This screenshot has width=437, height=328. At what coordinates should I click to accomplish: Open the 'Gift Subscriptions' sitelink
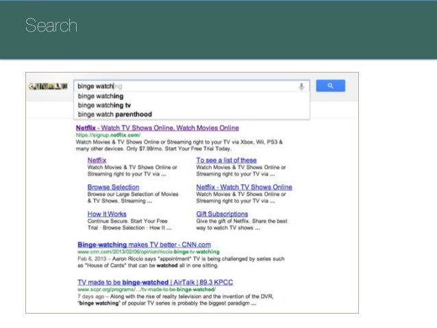(222, 214)
